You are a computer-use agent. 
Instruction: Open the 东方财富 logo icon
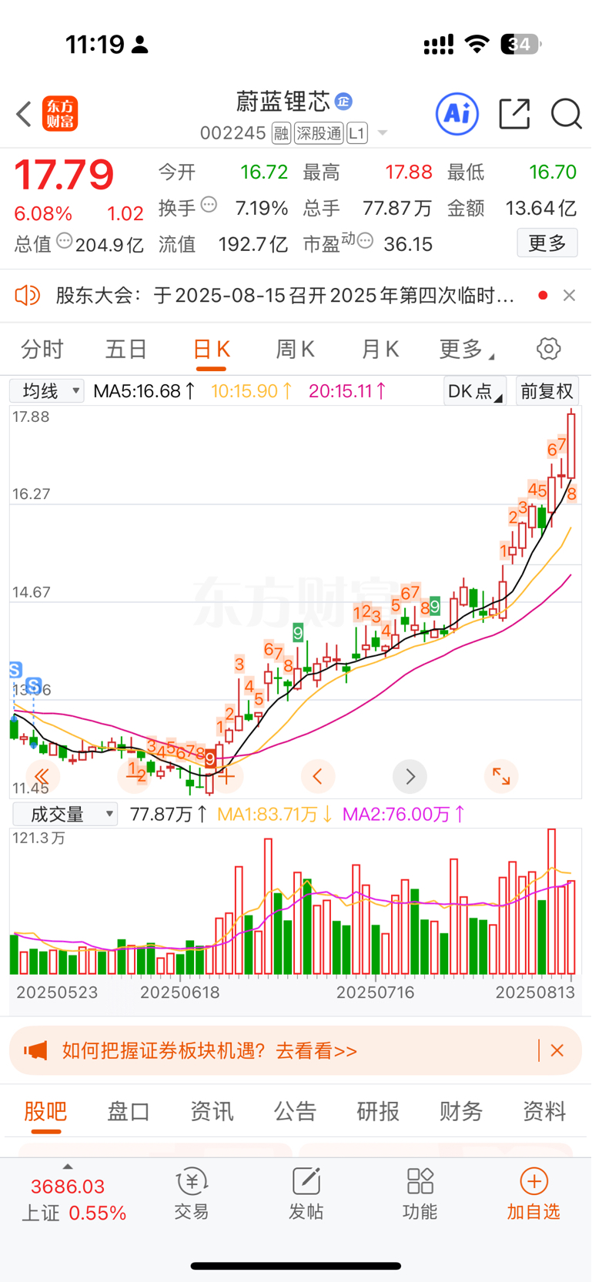click(x=60, y=114)
